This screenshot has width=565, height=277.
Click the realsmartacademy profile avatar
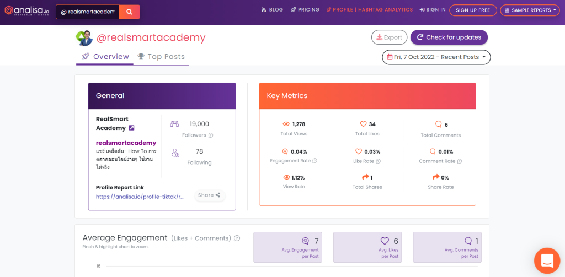tap(84, 38)
